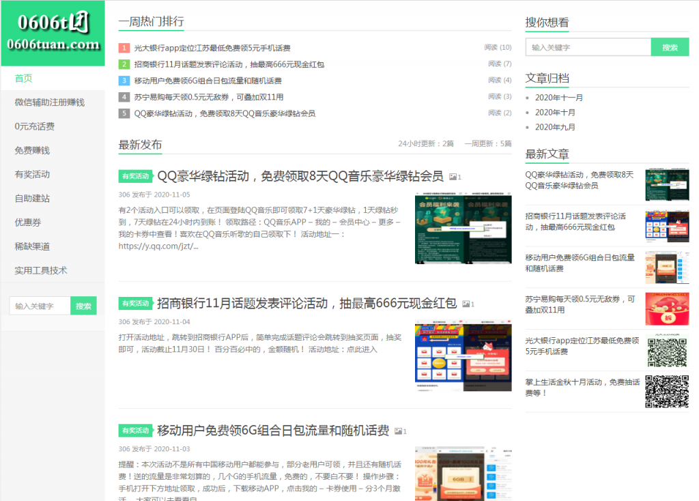Click the 0606tuan.com site logo
Image resolution: width=699 pixels, height=501 pixels.
coord(53,33)
